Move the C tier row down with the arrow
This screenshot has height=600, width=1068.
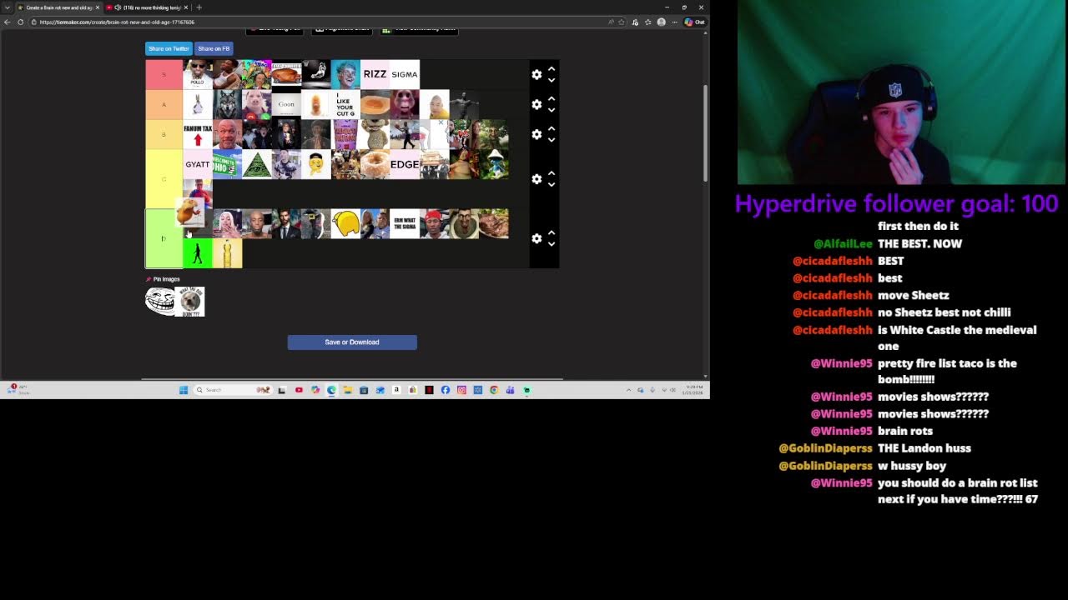pyautogui.click(x=551, y=185)
